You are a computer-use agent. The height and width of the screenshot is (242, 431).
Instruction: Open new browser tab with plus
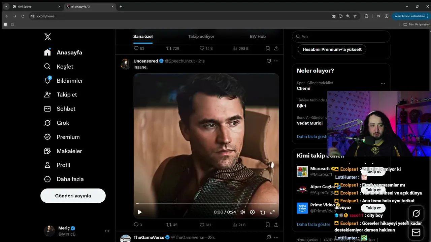[x=121, y=6]
